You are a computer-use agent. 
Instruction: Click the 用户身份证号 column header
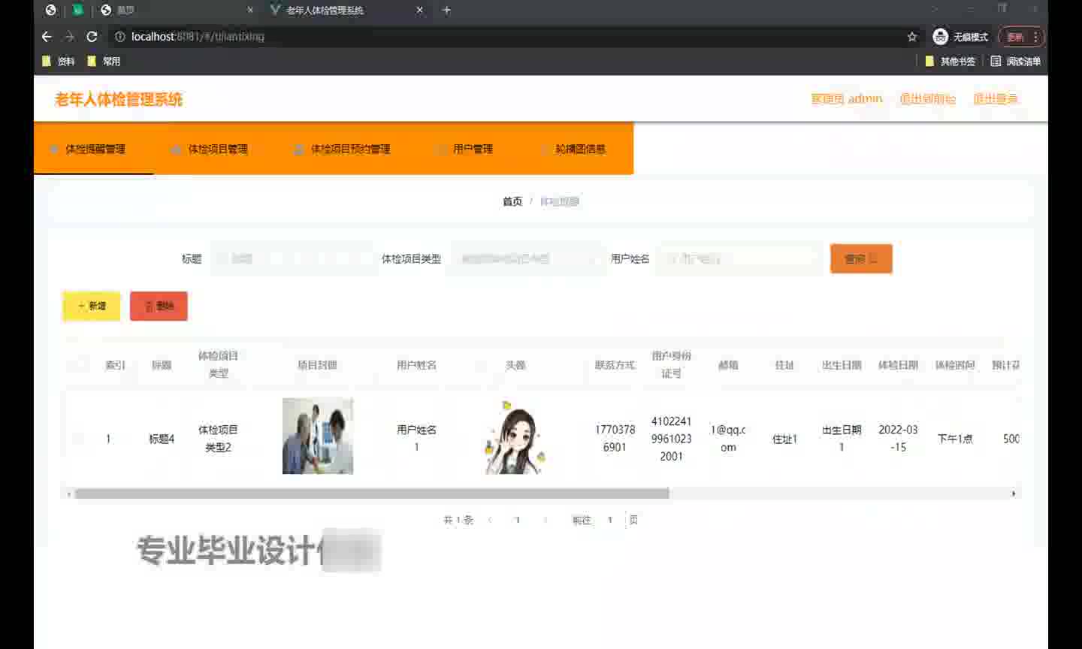[x=671, y=364]
